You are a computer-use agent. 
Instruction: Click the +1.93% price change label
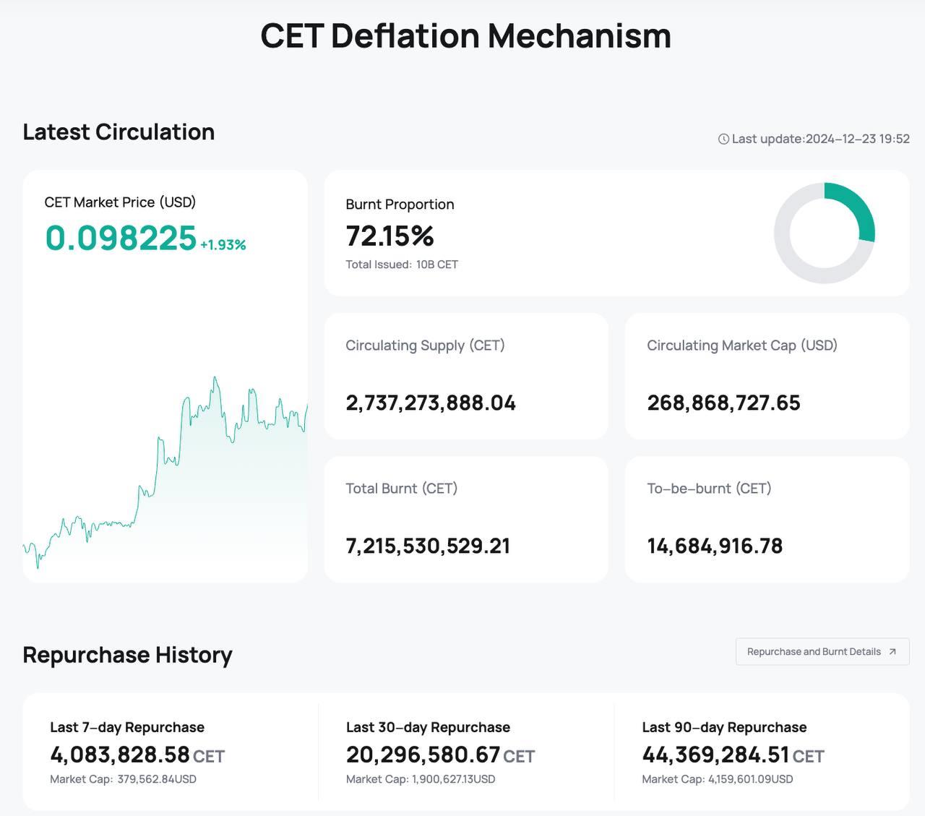(223, 245)
